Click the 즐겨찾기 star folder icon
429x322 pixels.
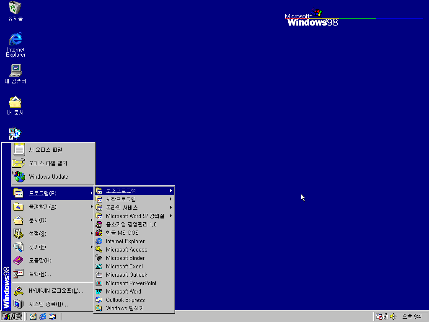coord(18,207)
